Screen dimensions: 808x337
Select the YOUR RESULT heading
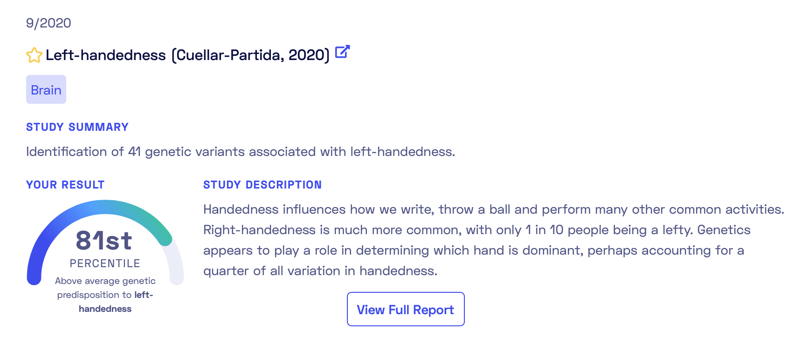[x=65, y=185]
